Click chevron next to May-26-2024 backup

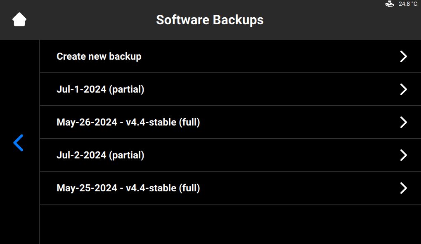[x=404, y=122]
